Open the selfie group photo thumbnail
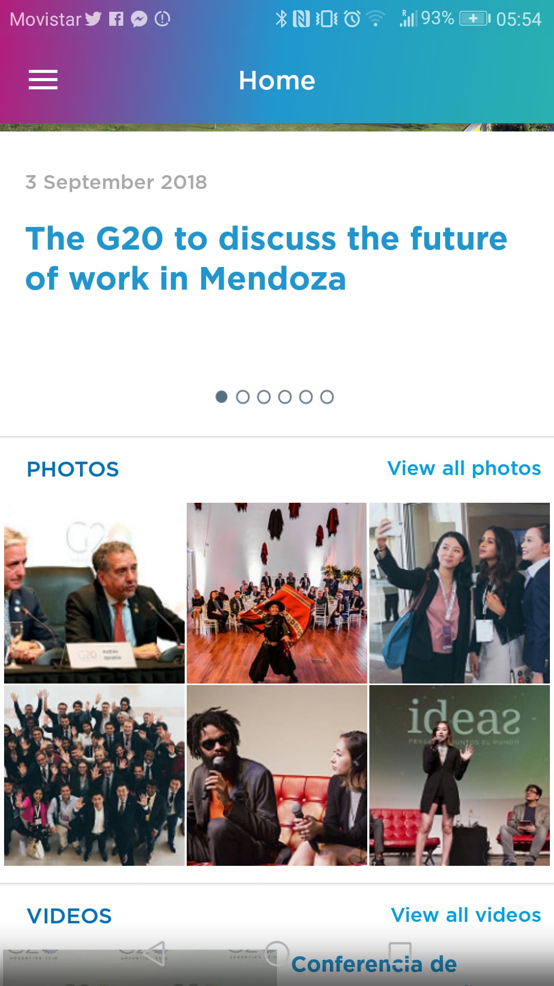This screenshot has width=554, height=986. click(x=459, y=593)
